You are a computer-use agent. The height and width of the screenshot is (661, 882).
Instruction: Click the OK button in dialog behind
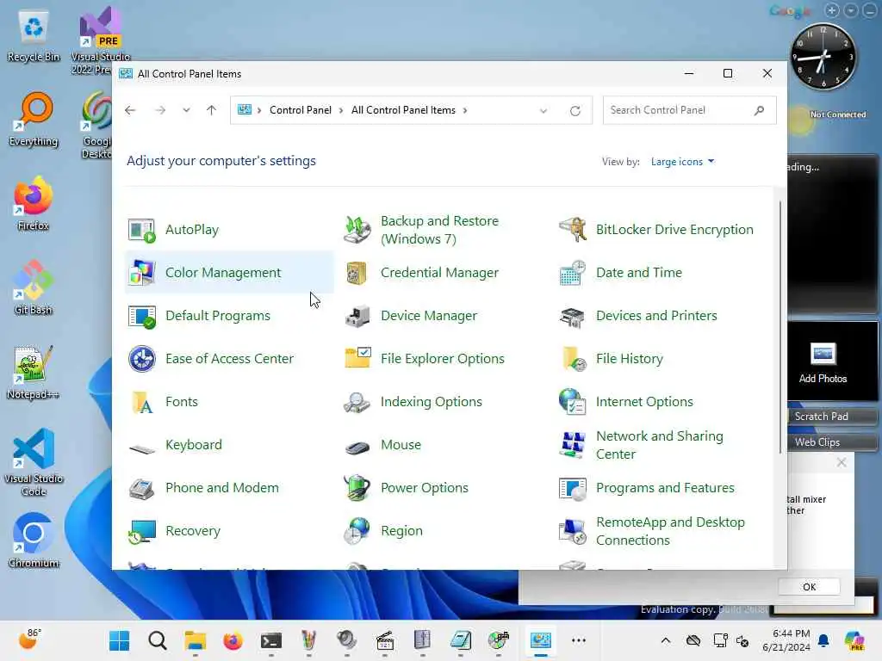[809, 587]
